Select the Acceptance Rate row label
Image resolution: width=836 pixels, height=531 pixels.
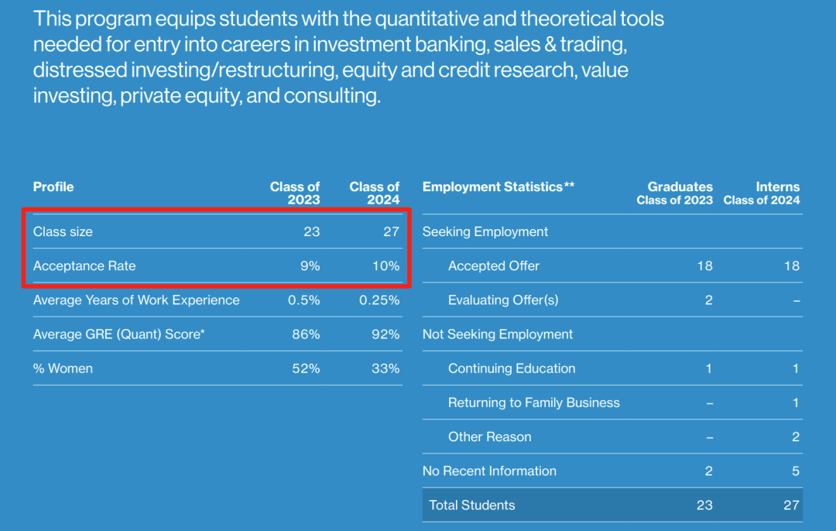click(x=84, y=266)
